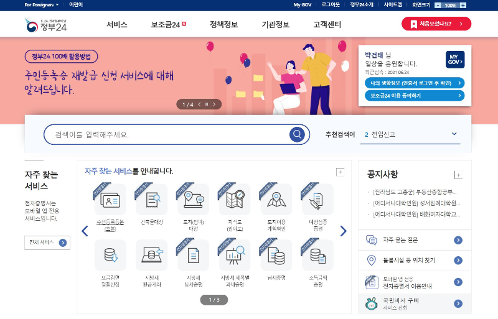Image resolution: width=498 pixels, height=319 pixels.
Task: Click the arrow next to 자주 묻는 질문
Action: [458, 240]
